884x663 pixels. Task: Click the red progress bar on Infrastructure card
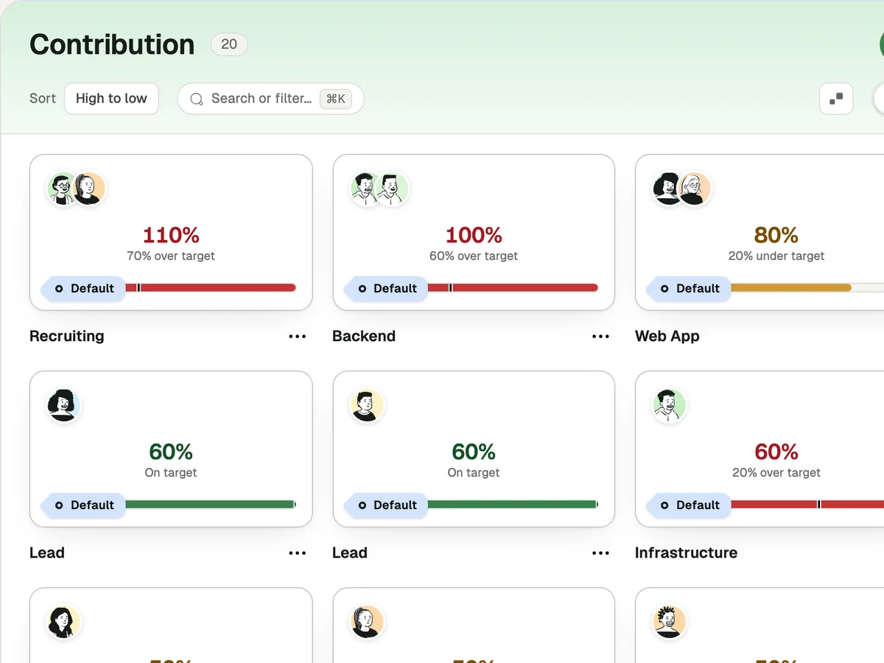pyautogui.click(x=807, y=505)
